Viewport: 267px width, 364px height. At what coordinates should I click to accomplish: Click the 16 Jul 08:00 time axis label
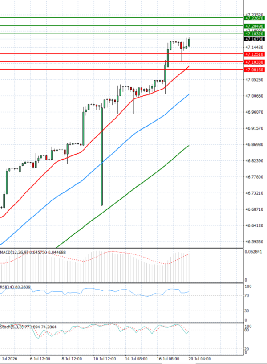pos(168,359)
